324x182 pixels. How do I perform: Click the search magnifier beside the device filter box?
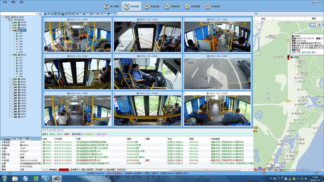(40, 14)
